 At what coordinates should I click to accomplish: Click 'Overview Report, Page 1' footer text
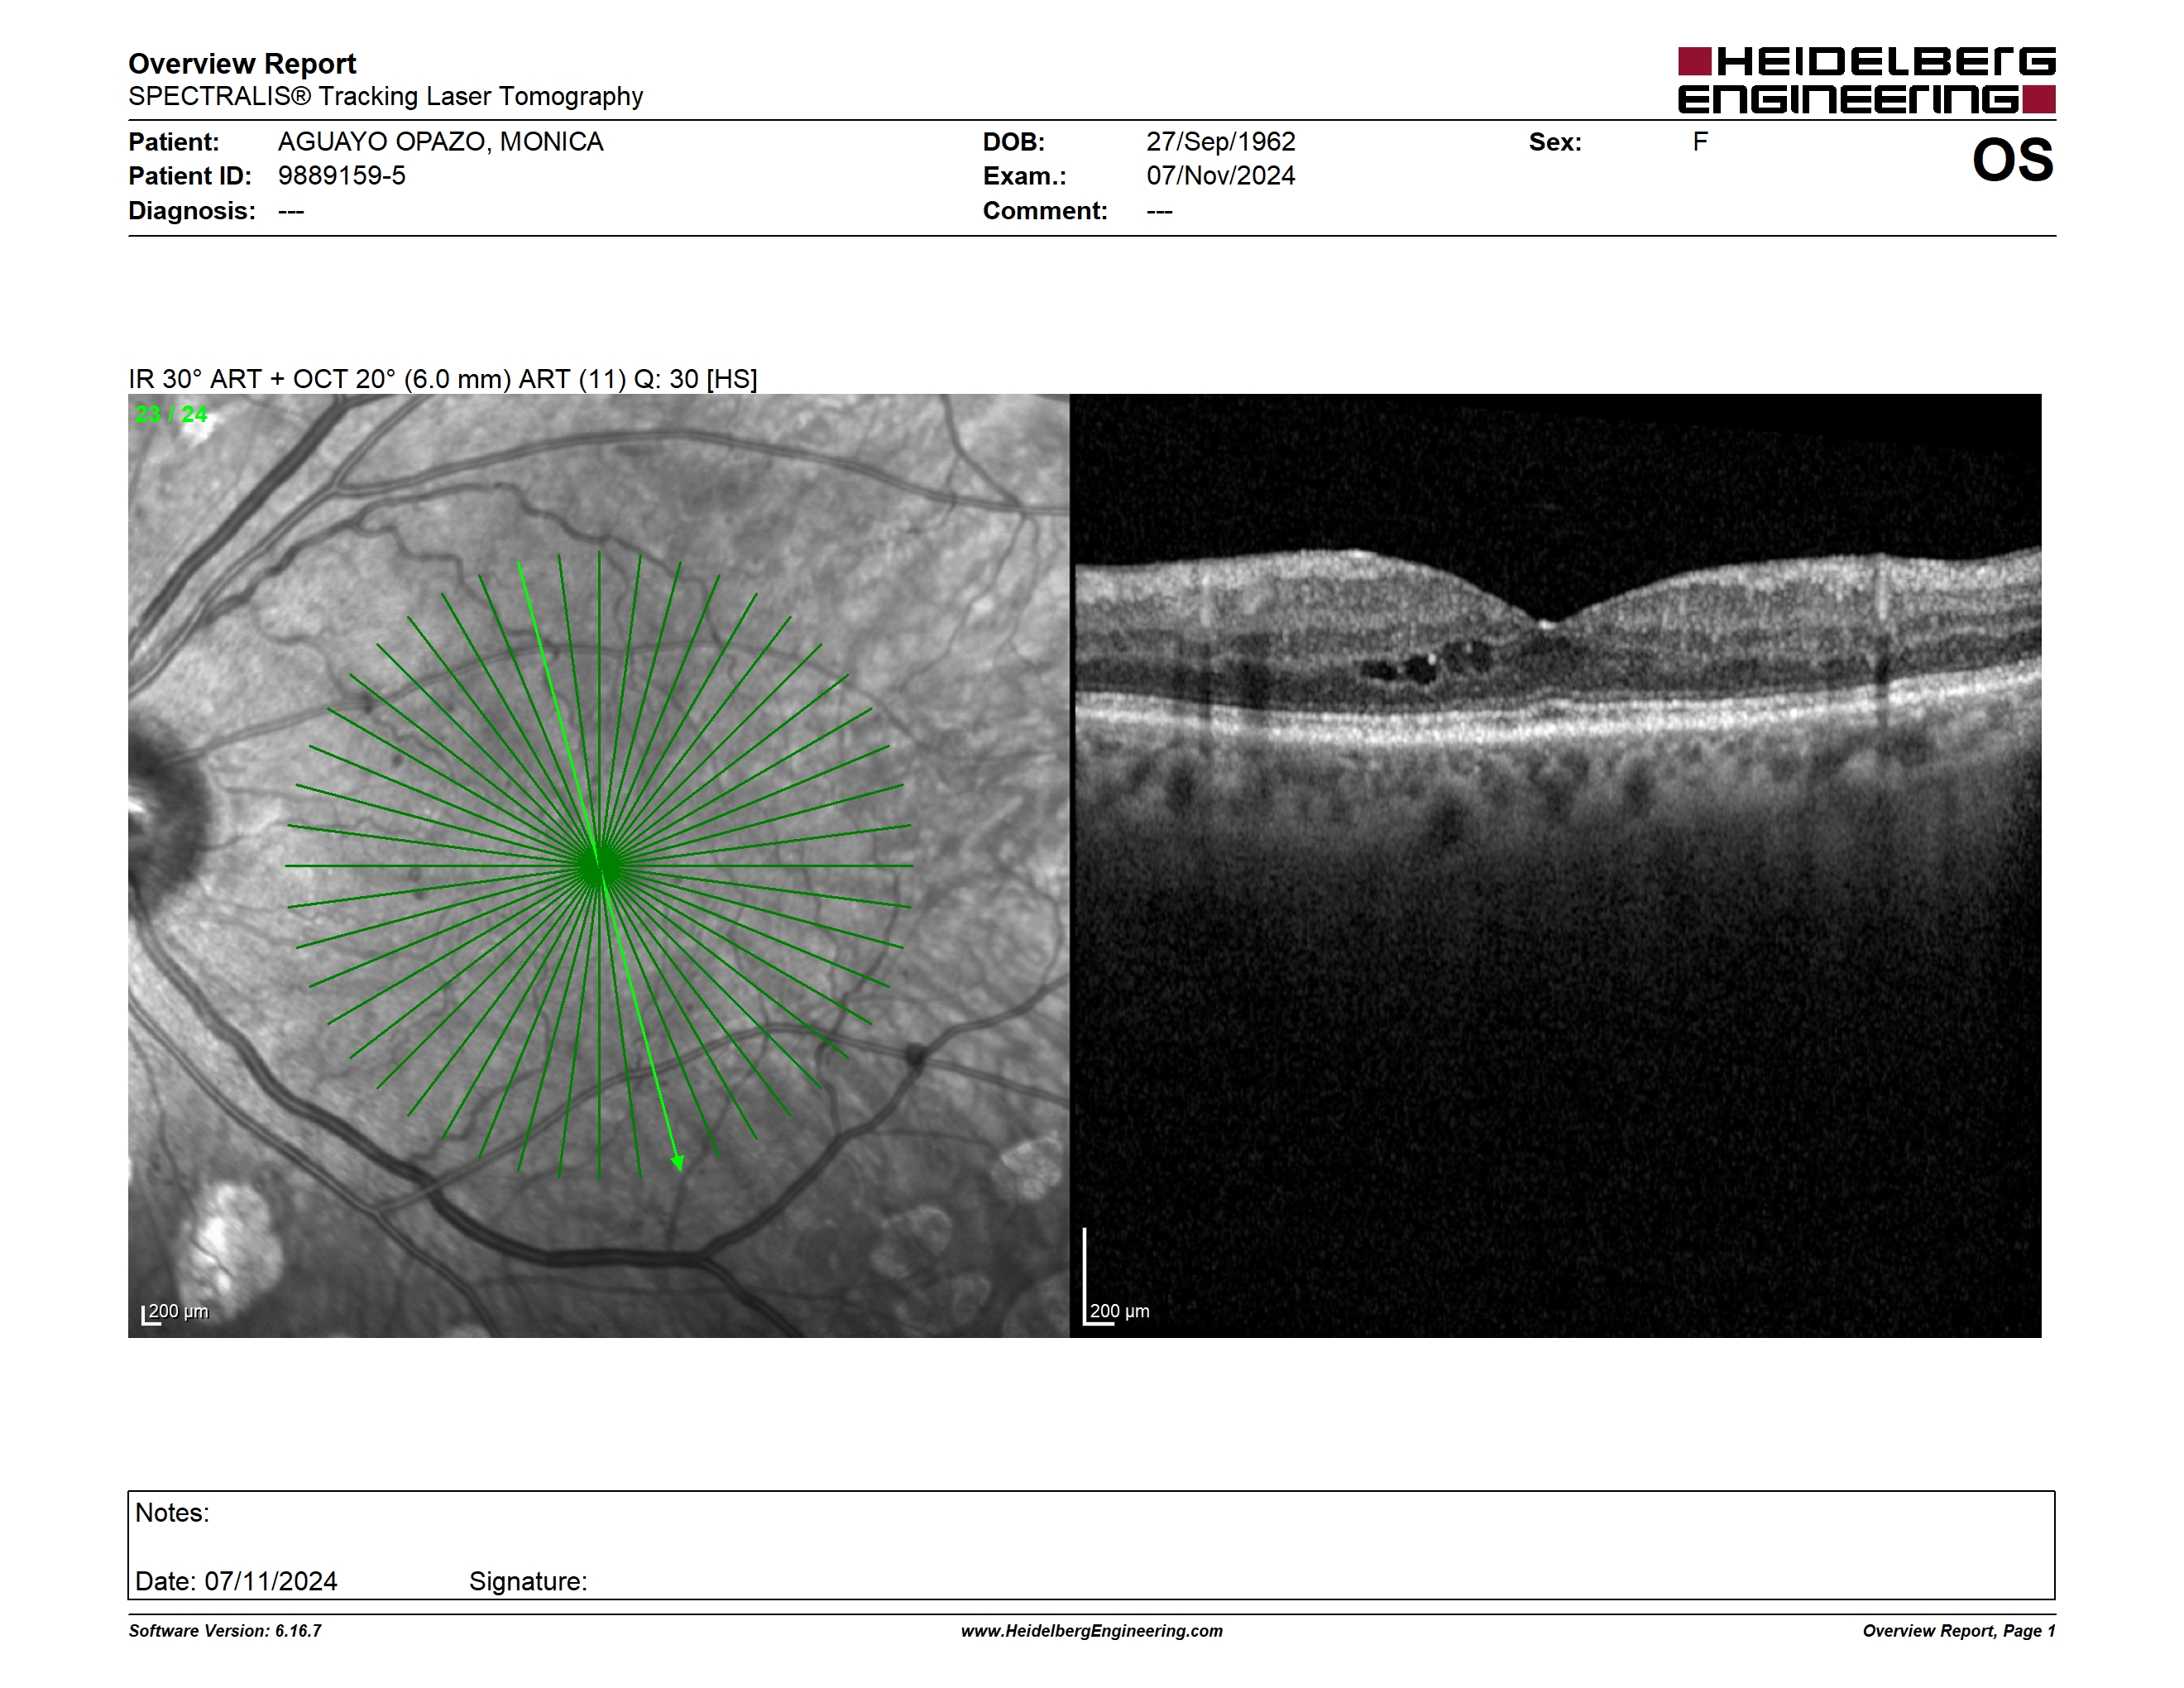[x=1959, y=1631]
